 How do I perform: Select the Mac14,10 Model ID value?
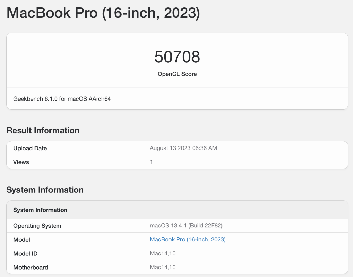click(163, 253)
